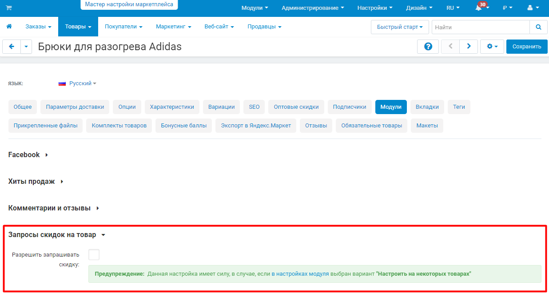Open the help question mark icon

pos(428,47)
